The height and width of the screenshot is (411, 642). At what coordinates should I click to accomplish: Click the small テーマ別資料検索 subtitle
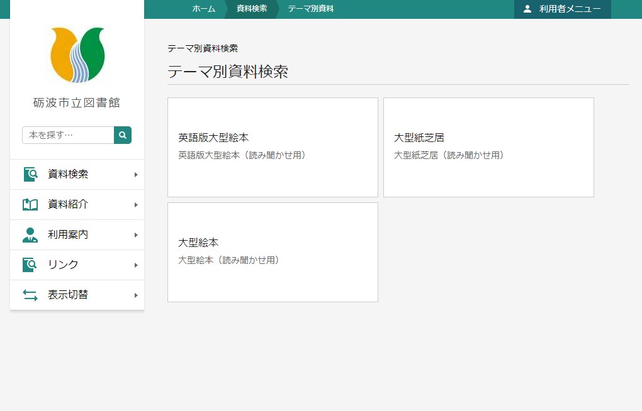tap(203, 48)
